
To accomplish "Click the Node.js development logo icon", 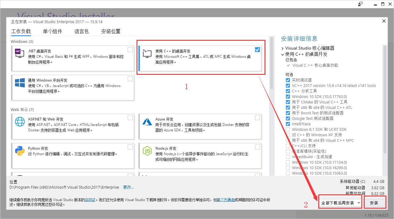I will tap(147, 151).
